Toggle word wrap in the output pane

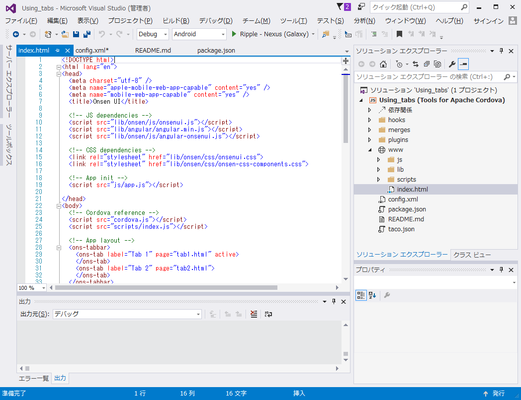pyautogui.click(x=268, y=314)
